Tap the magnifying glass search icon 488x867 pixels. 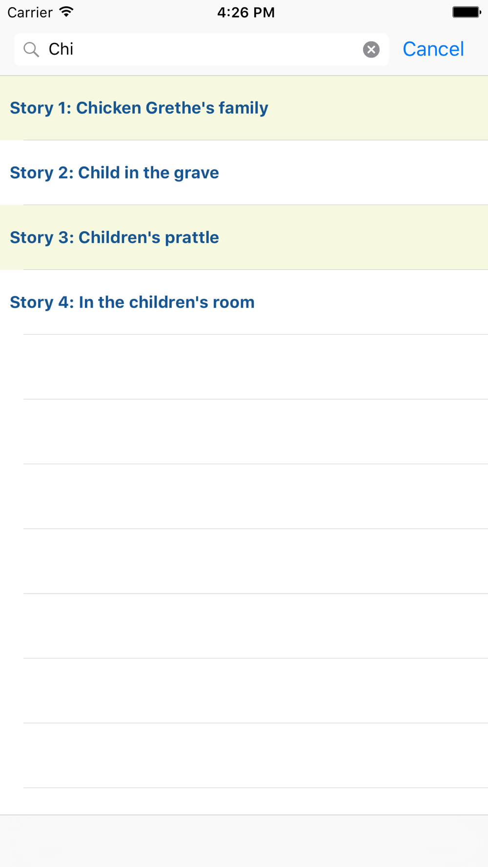(31, 49)
